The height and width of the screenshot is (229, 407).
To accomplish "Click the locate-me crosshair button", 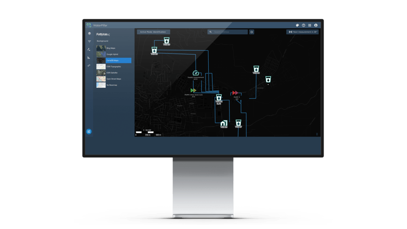I will pos(252,32).
